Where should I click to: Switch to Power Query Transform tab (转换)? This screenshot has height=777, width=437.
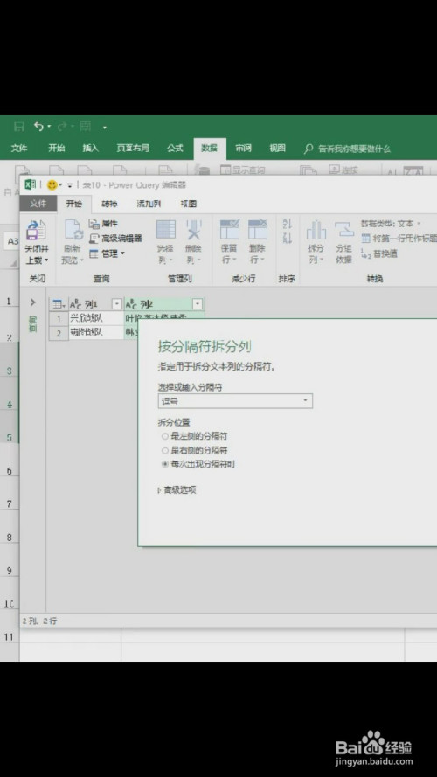click(x=109, y=204)
